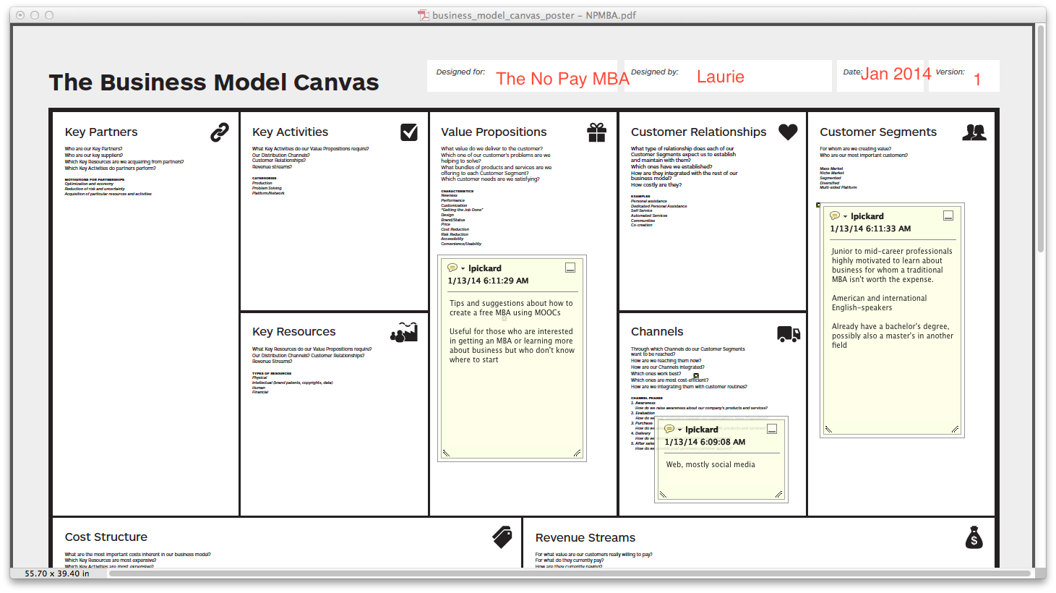The image size is (1056, 593).
Task: Click the 'Channels' heading
Action: coord(657,331)
